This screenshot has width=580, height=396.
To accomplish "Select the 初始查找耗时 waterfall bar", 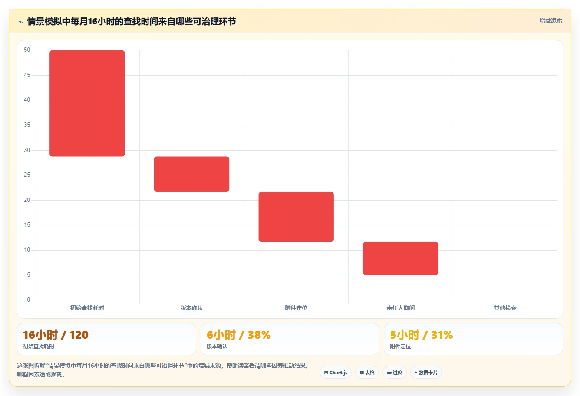I will click(x=87, y=103).
